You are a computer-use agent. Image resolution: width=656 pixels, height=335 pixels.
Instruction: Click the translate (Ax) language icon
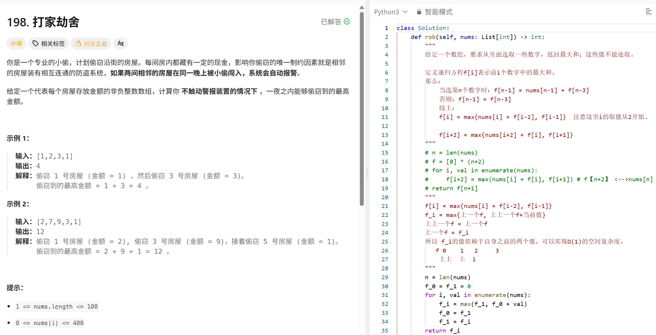click(x=121, y=43)
